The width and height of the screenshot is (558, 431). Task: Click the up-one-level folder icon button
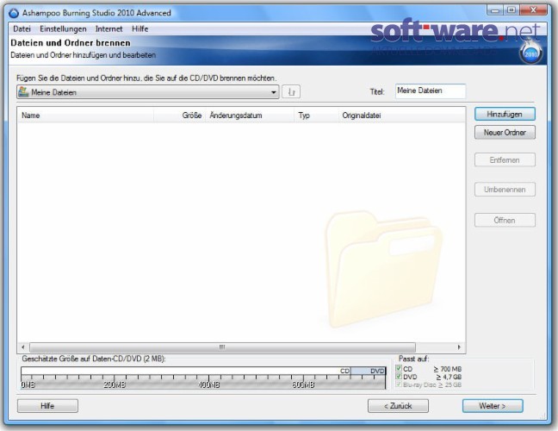291,92
